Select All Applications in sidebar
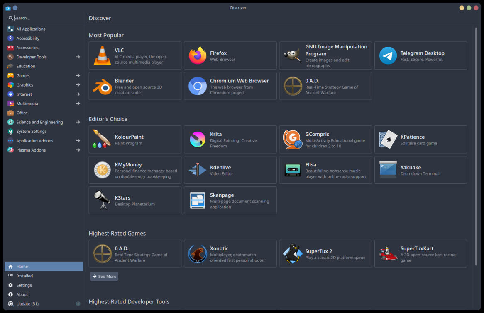 click(44, 29)
